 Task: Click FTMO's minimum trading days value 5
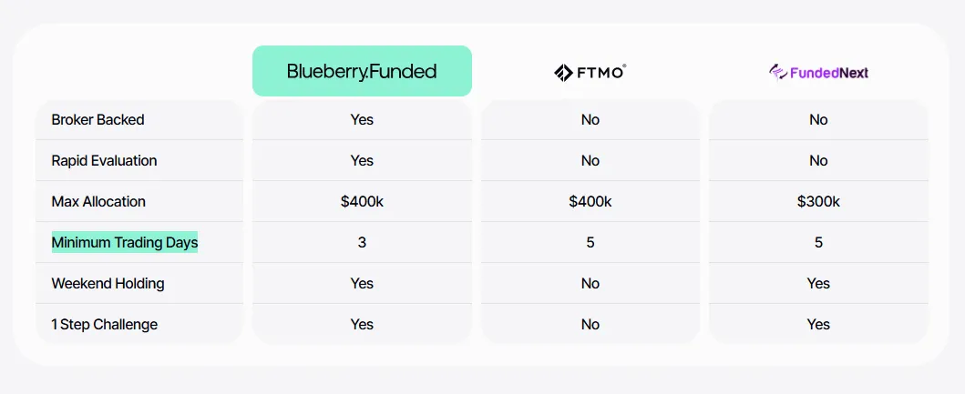coord(590,242)
